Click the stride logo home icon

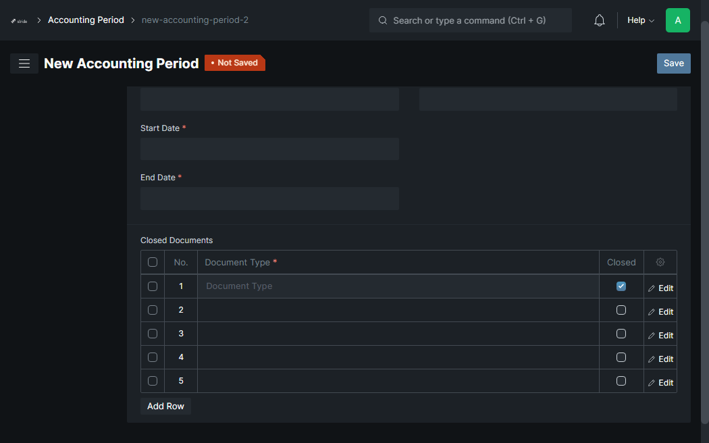(x=19, y=21)
